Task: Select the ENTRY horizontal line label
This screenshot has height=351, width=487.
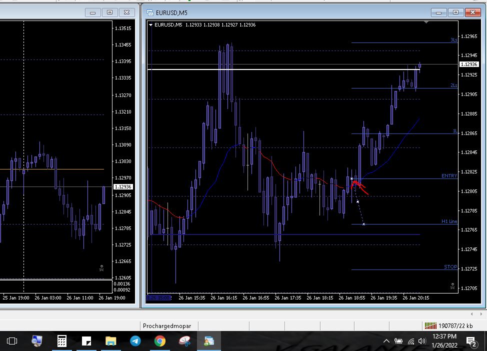Action: click(x=449, y=176)
